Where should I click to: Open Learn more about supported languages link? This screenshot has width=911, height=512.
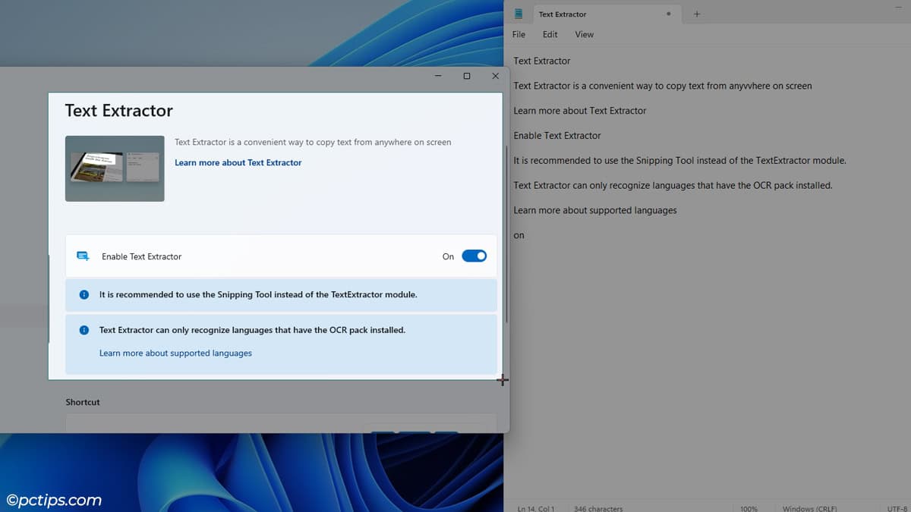(x=175, y=353)
